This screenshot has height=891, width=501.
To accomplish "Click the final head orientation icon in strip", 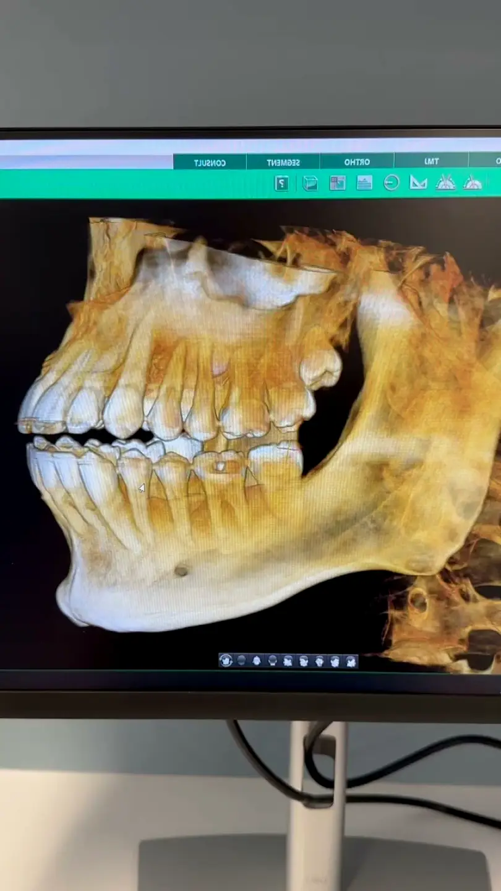I will tap(351, 661).
